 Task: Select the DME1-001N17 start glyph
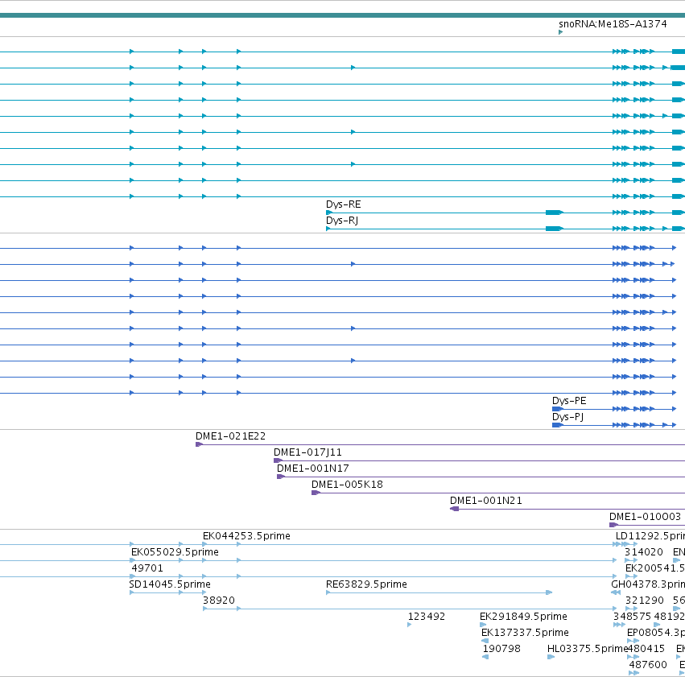281,477
